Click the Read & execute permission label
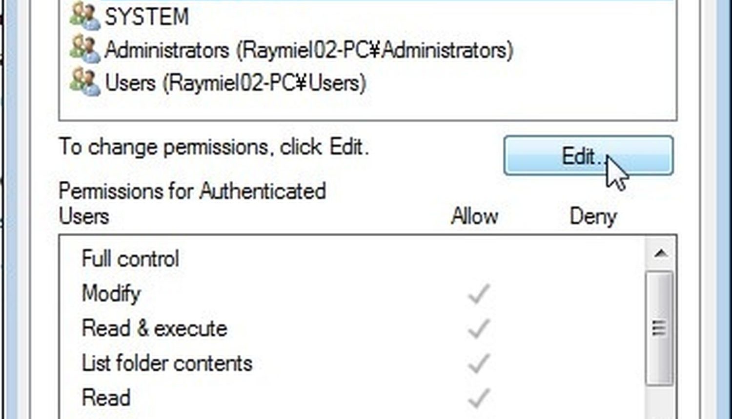Image resolution: width=732 pixels, height=419 pixels. click(154, 328)
